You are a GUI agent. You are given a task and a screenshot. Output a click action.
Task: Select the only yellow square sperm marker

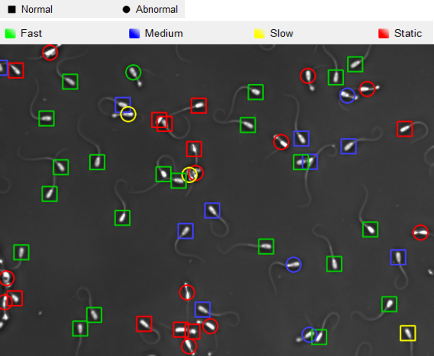point(408,333)
